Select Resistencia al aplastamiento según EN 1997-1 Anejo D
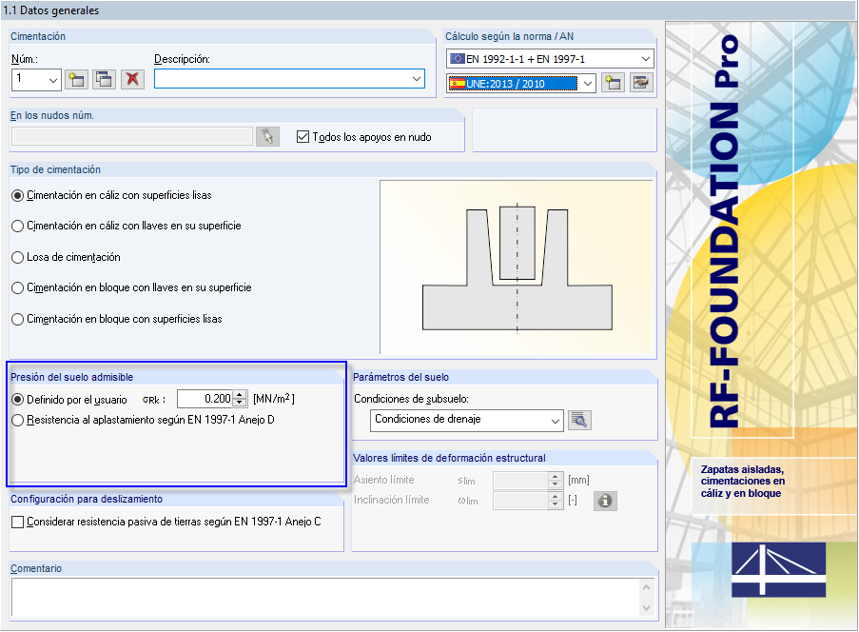Viewport: 859px width, 632px height. coord(17,421)
